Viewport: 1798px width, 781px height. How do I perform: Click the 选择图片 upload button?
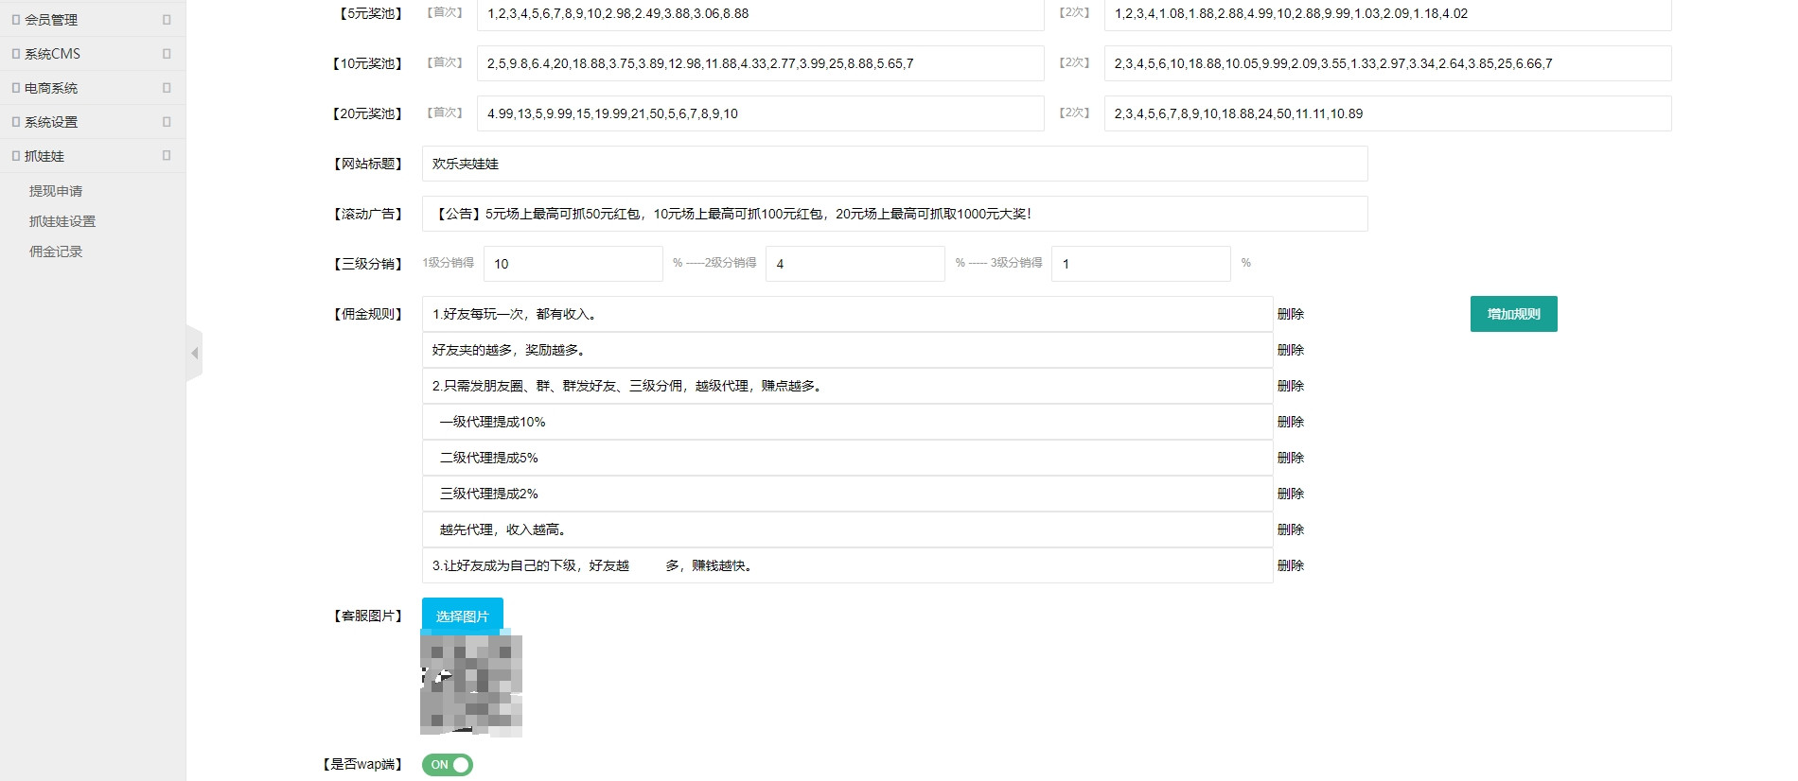coord(463,616)
